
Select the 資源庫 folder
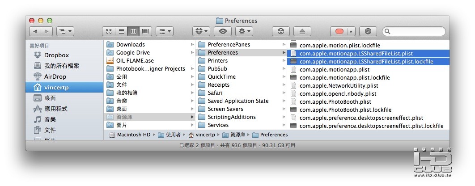tap(150, 117)
